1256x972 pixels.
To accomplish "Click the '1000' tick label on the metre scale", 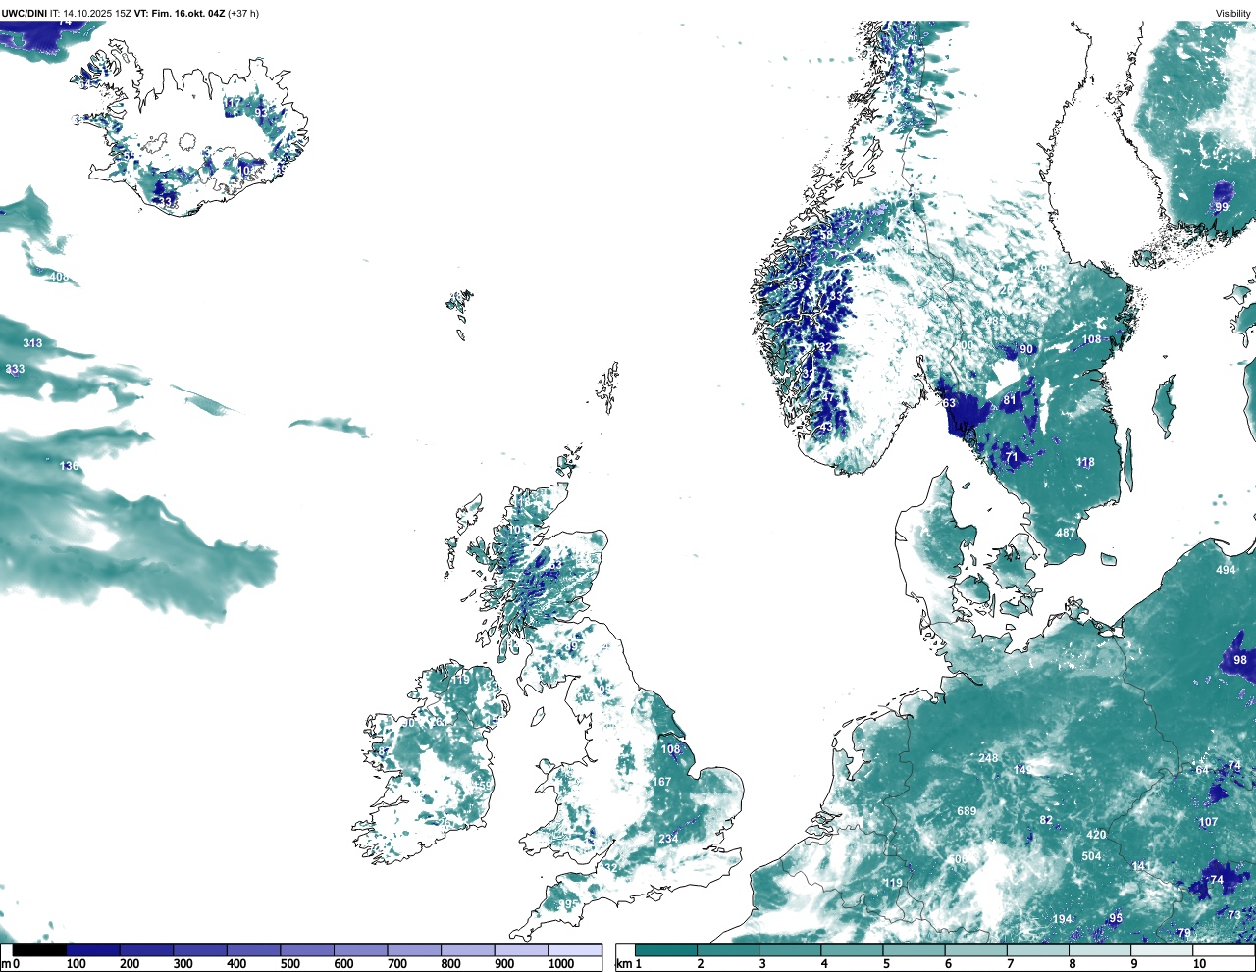I will [561, 964].
